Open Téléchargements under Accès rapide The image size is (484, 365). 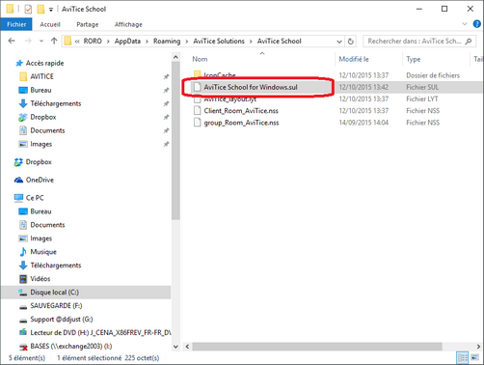pyautogui.click(x=56, y=103)
